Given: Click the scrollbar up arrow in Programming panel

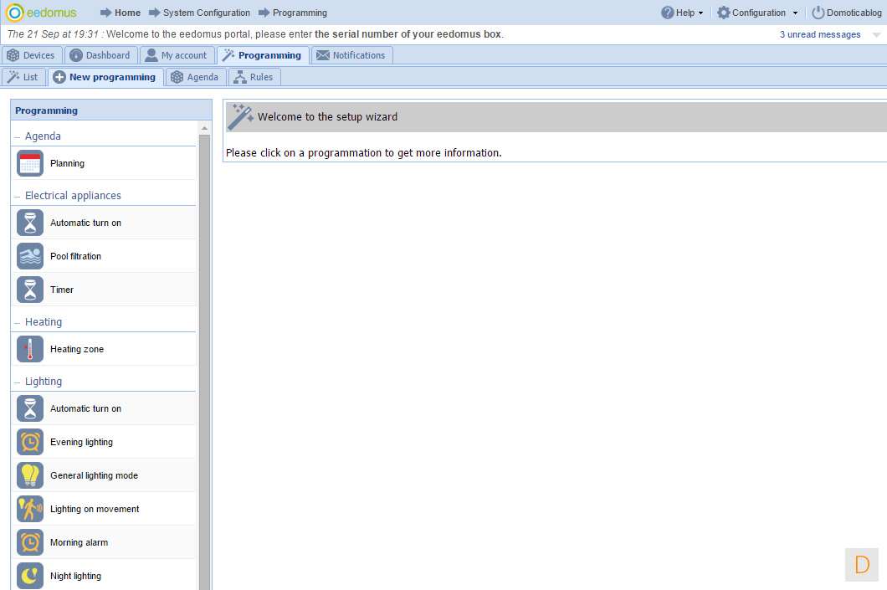Looking at the screenshot, I should click(x=204, y=128).
